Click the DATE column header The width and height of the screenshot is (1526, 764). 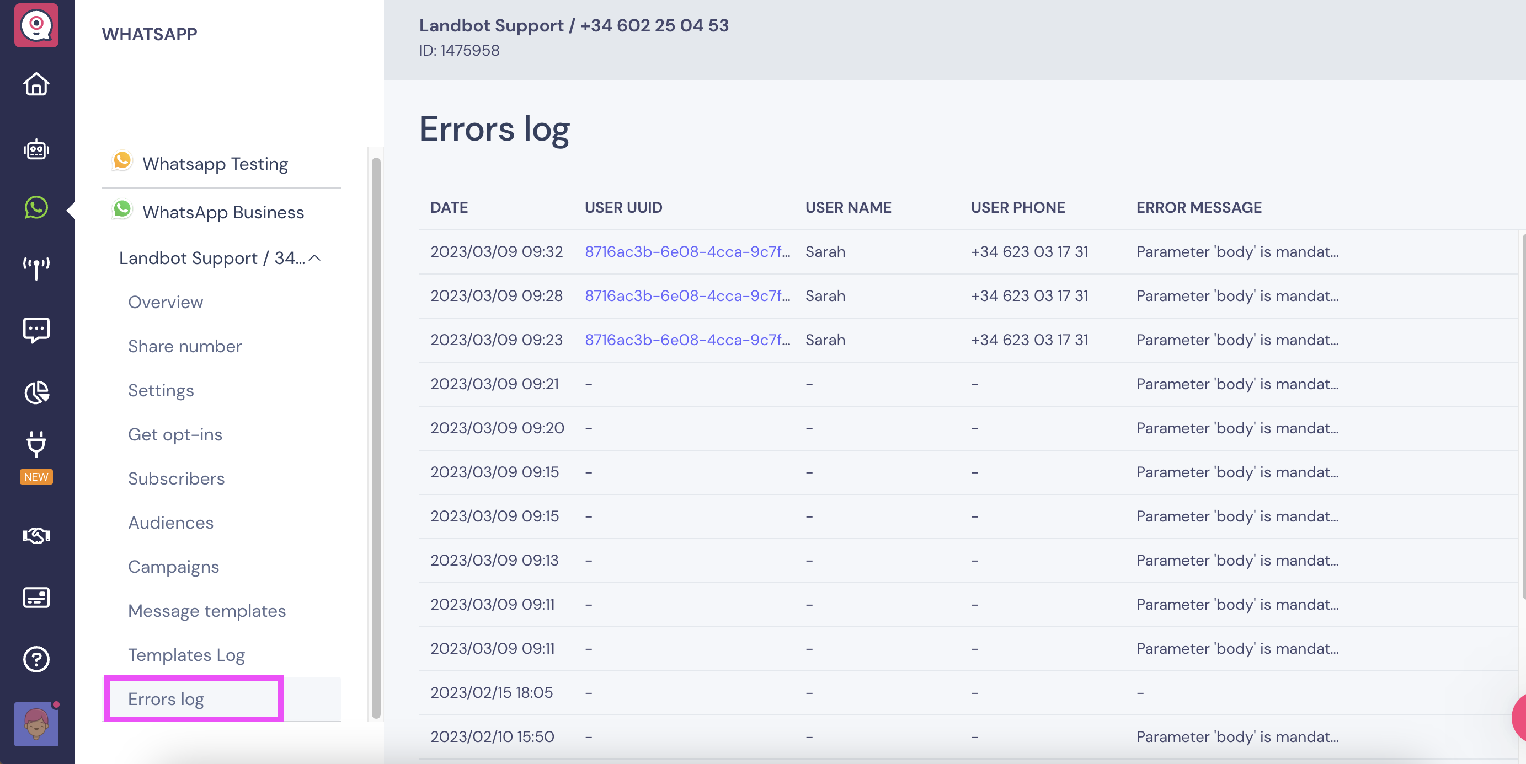pos(449,208)
